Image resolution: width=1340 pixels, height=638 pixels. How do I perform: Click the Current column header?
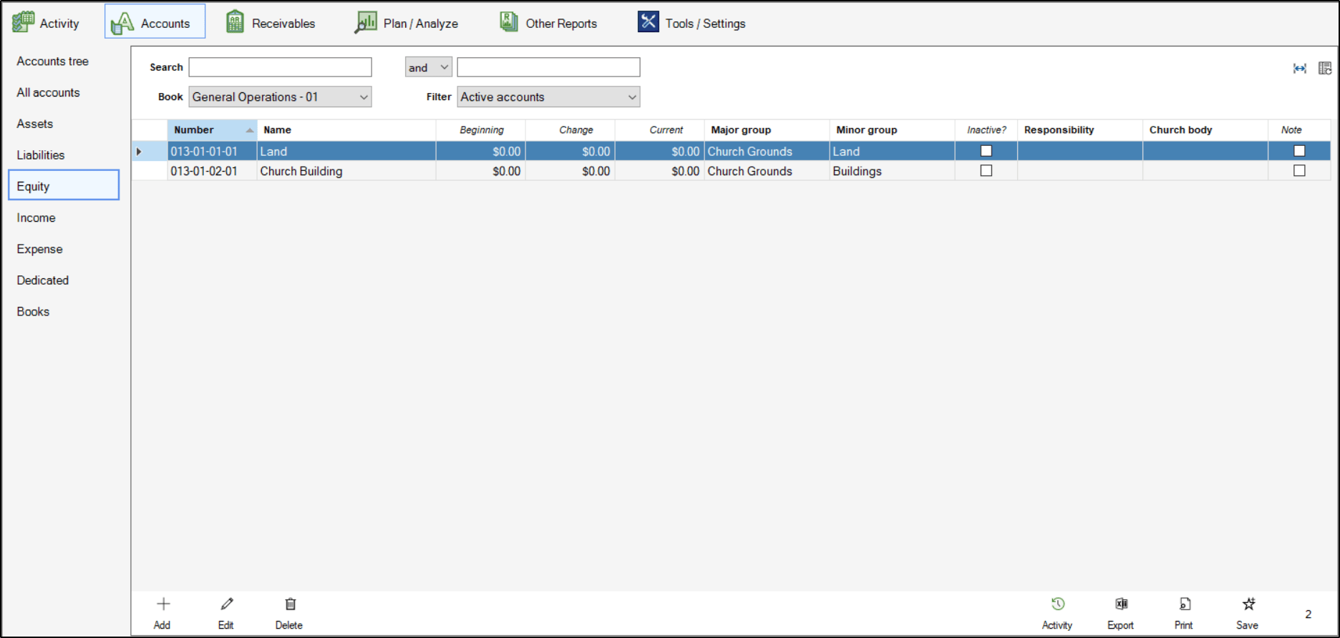coord(660,130)
